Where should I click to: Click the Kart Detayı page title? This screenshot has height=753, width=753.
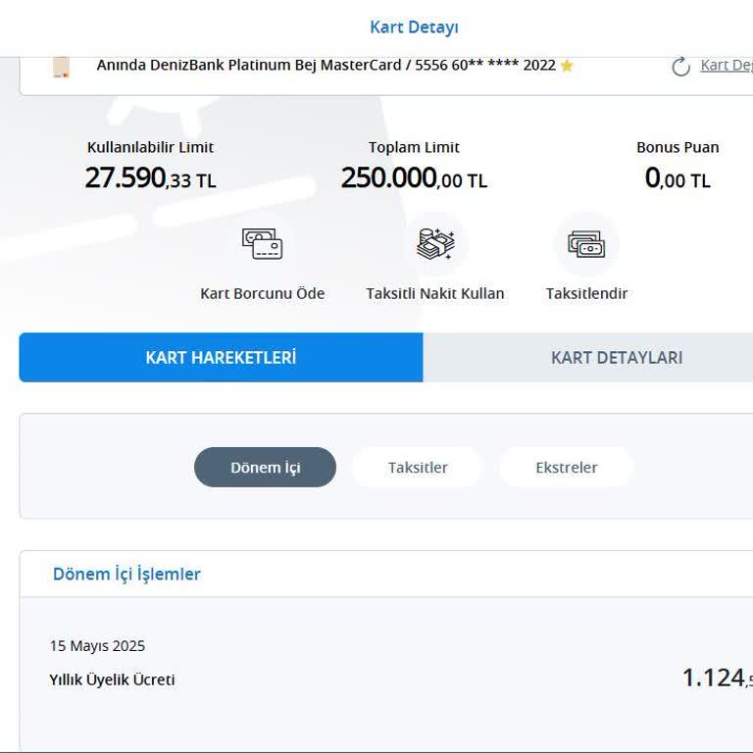[x=414, y=27]
